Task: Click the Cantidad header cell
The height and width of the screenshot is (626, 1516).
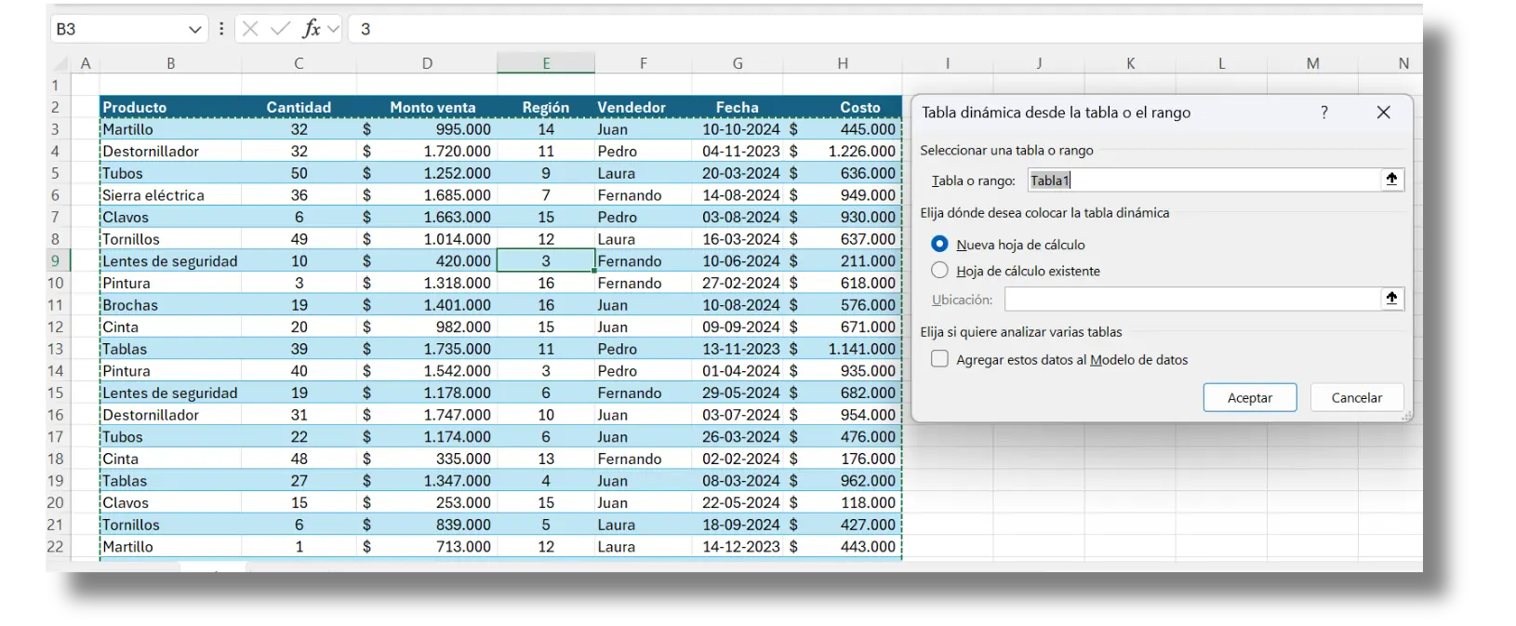Action: pyautogui.click(x=299, y=107)
